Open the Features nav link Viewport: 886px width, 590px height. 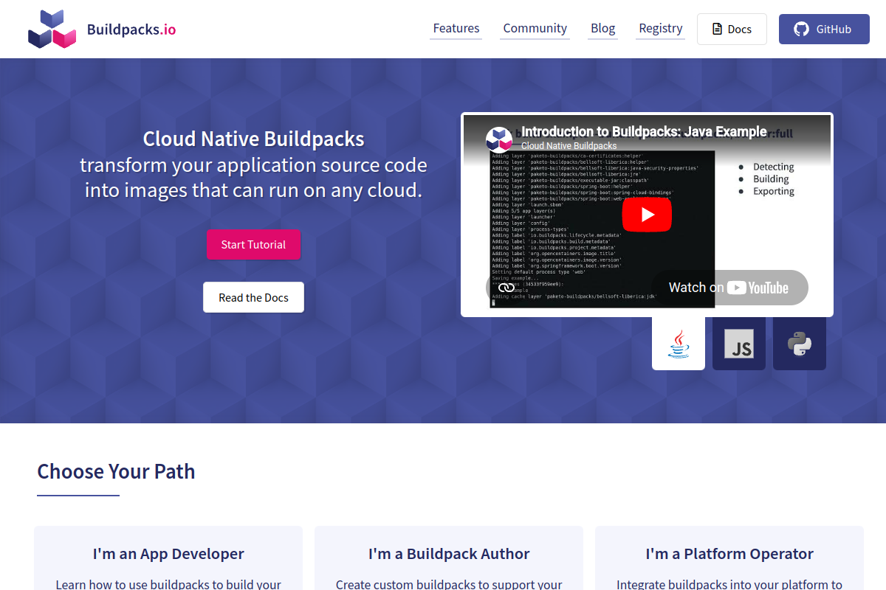(x=456, y=28)
